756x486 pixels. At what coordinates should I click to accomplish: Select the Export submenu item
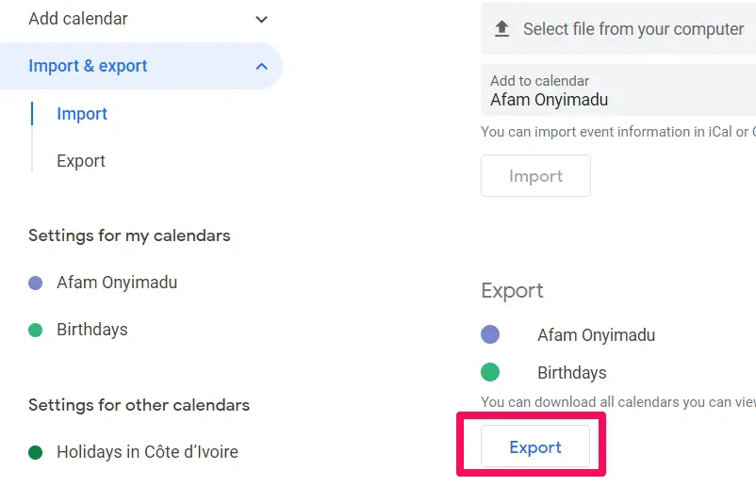click(81, 161)
